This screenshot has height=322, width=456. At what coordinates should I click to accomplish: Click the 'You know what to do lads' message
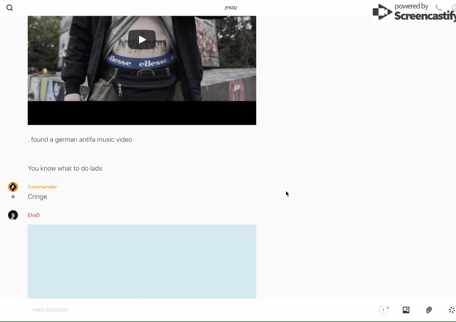coord(65,168)
